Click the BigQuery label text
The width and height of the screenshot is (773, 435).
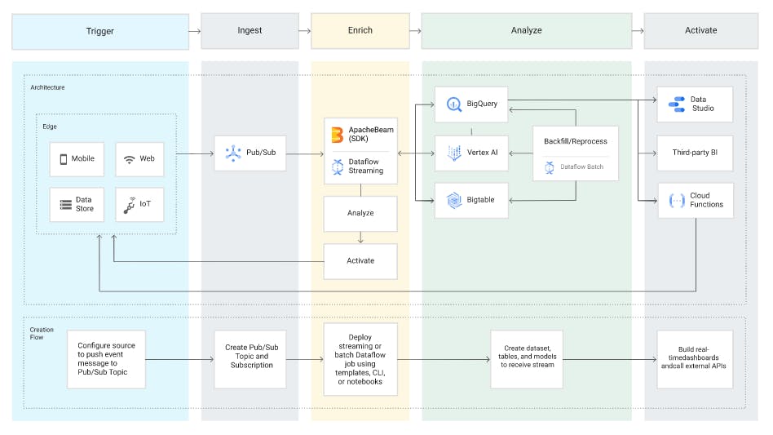pyautogui.click(x=482, y=104)
